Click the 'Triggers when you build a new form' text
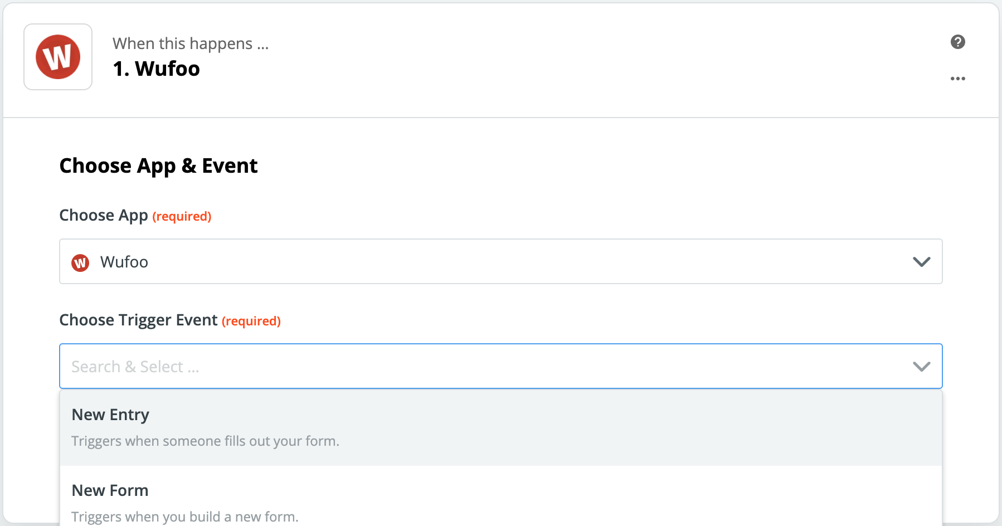 click(x=184, y=517)
